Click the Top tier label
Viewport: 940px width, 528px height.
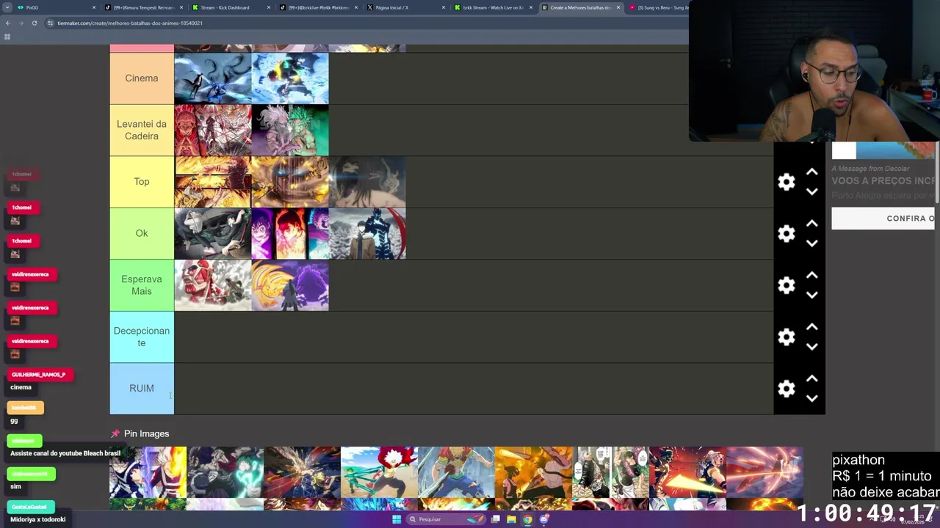[142, 182]
